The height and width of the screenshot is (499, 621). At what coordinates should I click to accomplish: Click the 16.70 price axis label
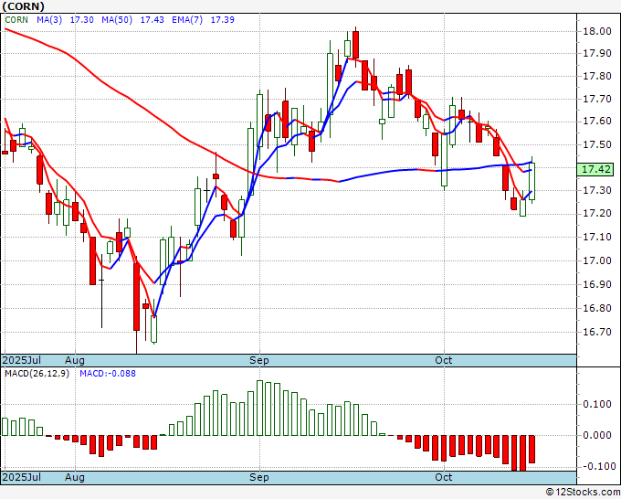click(597, 332)
